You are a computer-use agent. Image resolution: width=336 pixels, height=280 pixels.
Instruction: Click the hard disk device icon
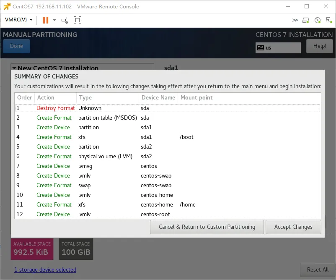coord(306,20)
